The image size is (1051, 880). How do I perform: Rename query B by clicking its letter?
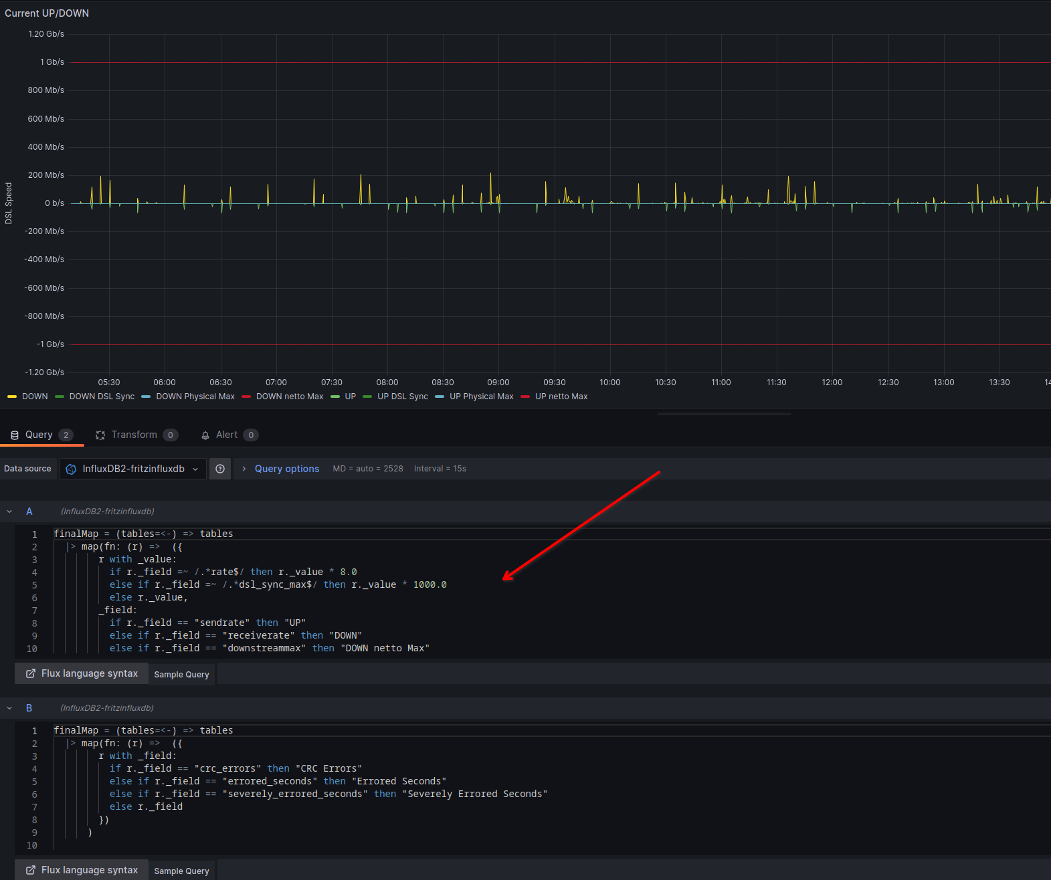pos(29,708)
